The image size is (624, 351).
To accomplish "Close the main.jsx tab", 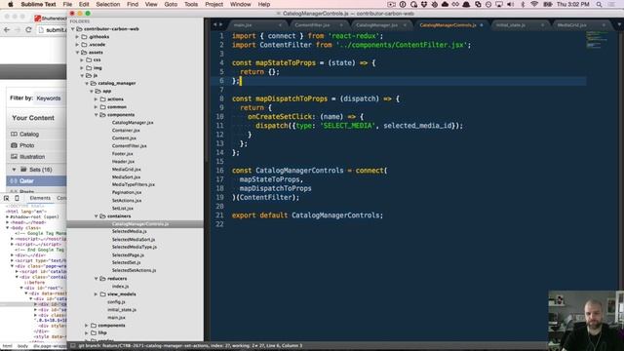I will point(280,25).
